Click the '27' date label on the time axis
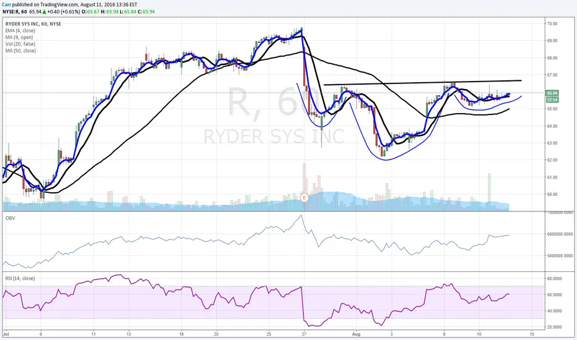The height and width of the screenshot is (340, 577). pyautogui.click(x=304, y=334)
